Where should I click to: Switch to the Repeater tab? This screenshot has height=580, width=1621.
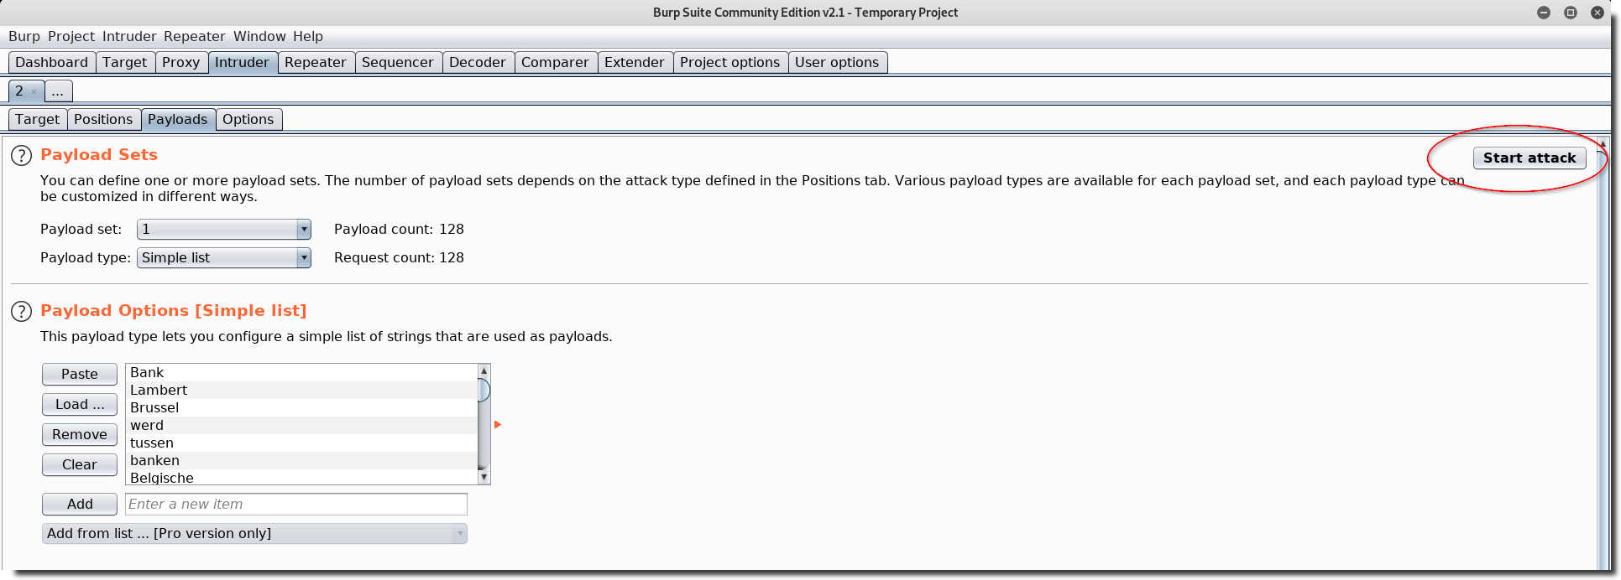coord(316,63)
